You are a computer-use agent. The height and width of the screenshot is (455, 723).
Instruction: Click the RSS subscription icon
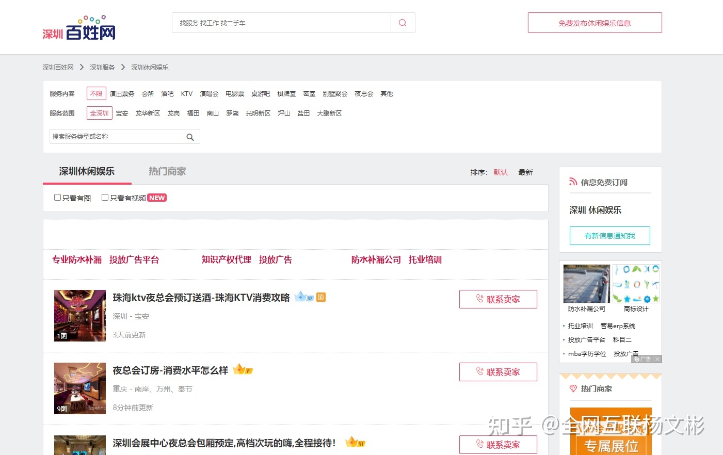[573, 182]
